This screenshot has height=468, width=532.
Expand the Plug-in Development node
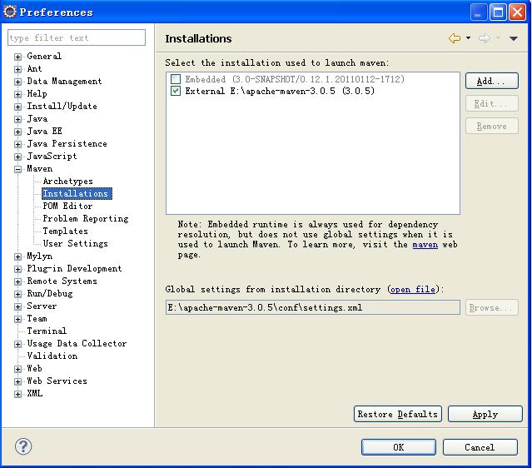[18, 269]
